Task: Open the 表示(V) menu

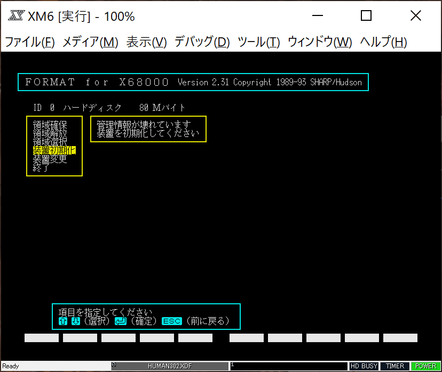Action: point(147,42)
